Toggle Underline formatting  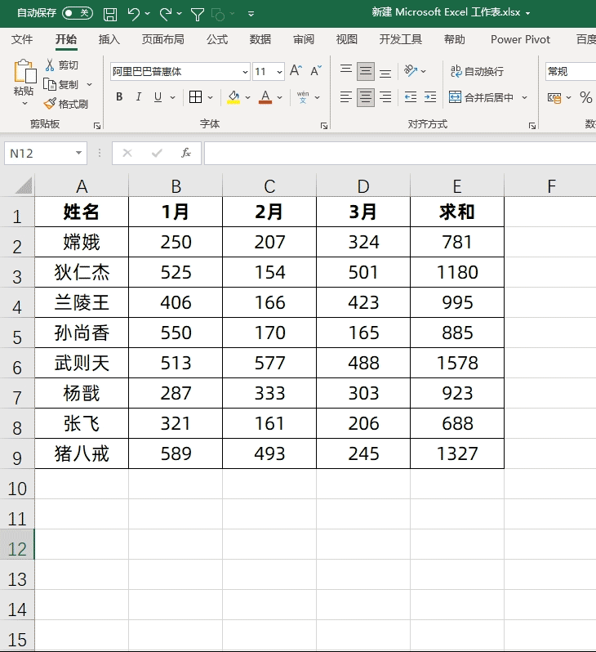(158, 97)
